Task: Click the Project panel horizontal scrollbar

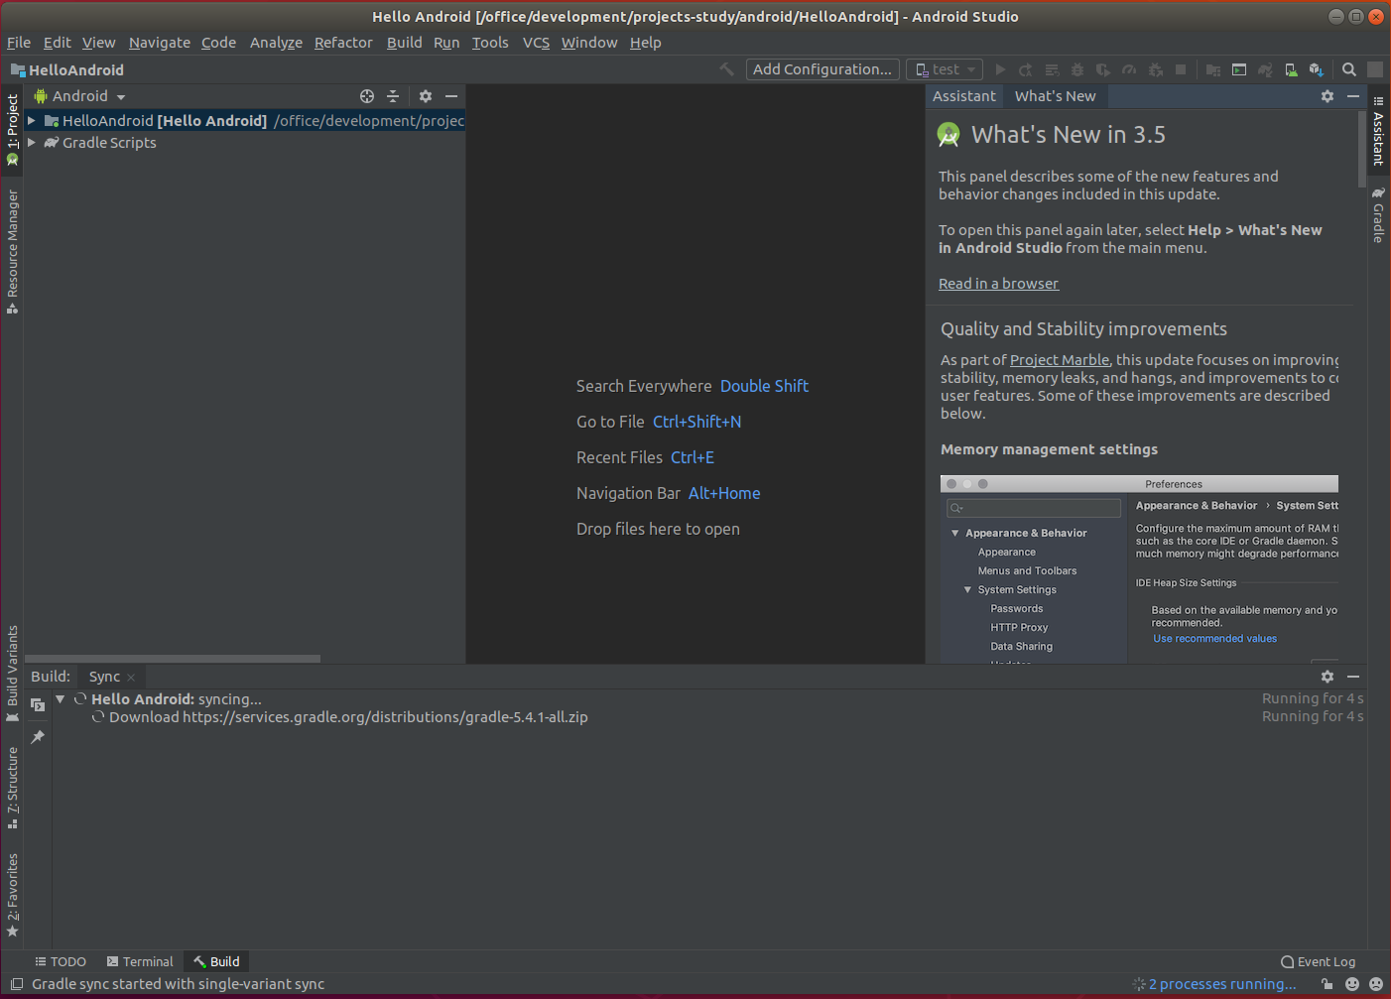Action: pos(173,659)
